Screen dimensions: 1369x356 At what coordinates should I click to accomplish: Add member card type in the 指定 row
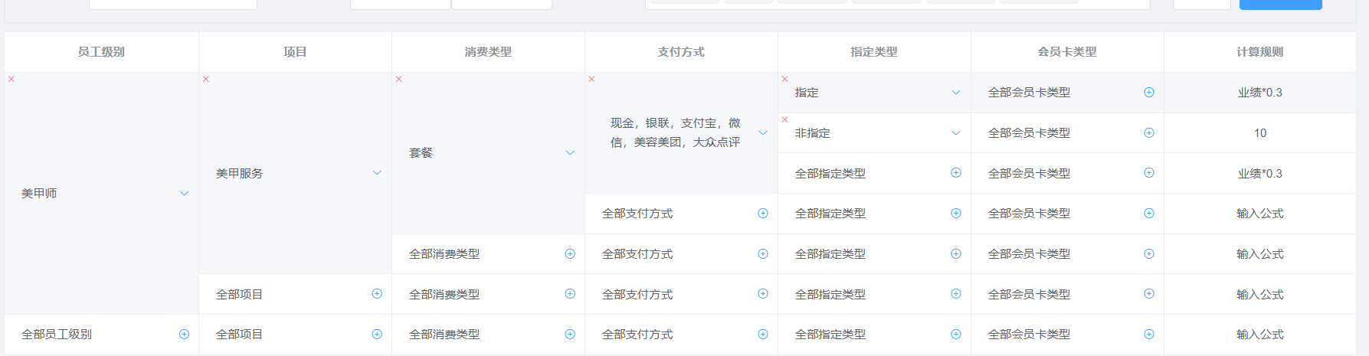tap(1149, 93)
